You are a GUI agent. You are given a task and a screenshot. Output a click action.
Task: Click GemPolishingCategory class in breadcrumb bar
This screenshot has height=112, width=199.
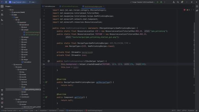[x=75, y=111]
